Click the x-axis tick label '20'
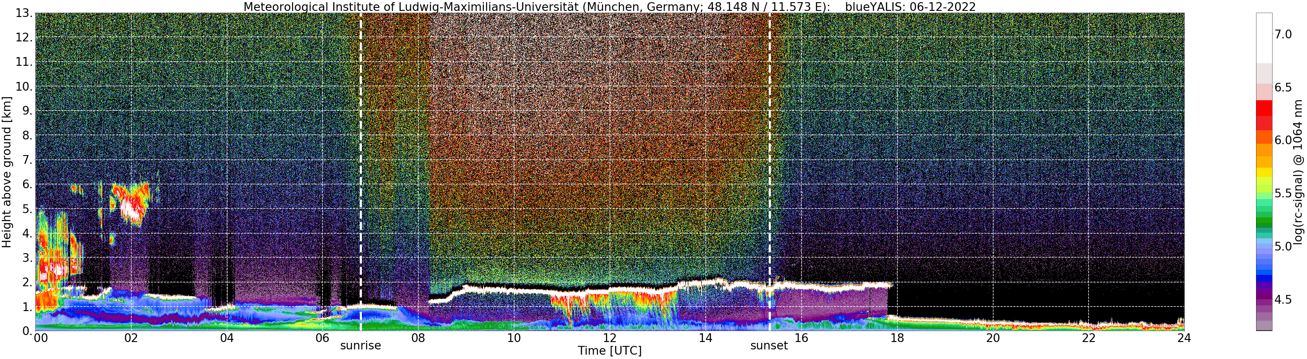1307x359 pixels. point(993,338)
